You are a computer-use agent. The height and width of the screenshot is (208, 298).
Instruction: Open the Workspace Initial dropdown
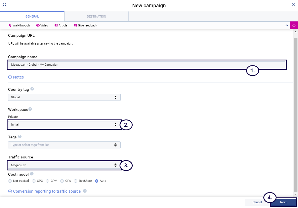coord(64,124)
